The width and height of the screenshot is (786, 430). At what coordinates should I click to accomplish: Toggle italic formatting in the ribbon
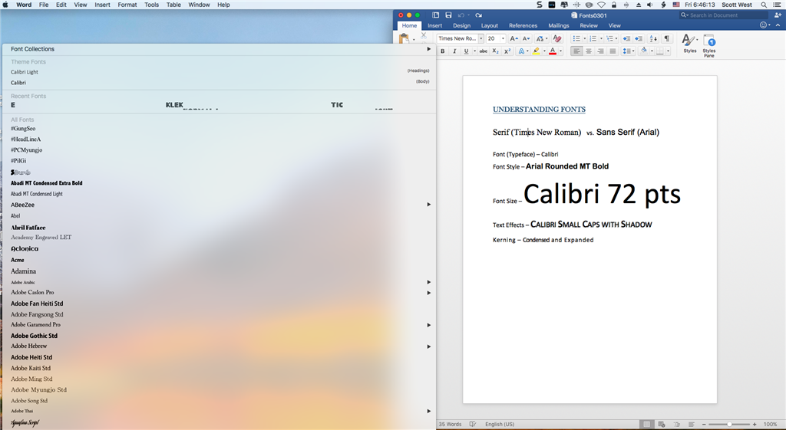454,51
